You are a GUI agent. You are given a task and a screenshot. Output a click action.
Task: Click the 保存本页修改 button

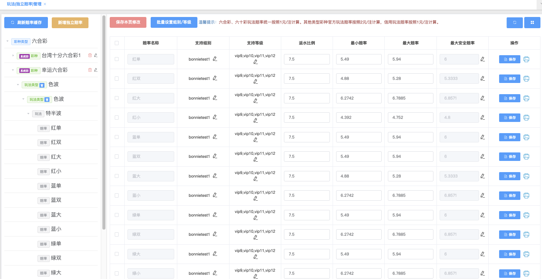pos(128,22)
